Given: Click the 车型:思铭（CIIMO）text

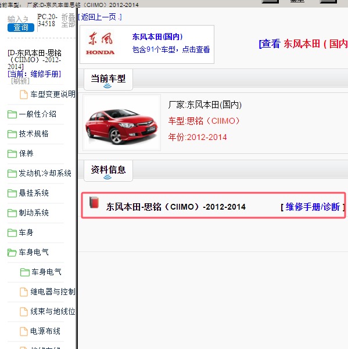Looking at the screenshot, I should click(204, 121).
